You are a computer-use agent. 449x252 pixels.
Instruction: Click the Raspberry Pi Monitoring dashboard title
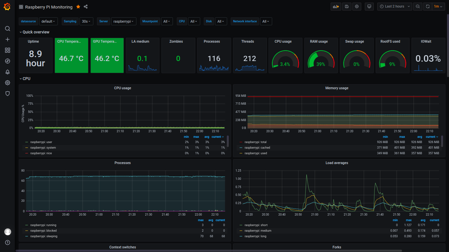(x=49, y=7)
